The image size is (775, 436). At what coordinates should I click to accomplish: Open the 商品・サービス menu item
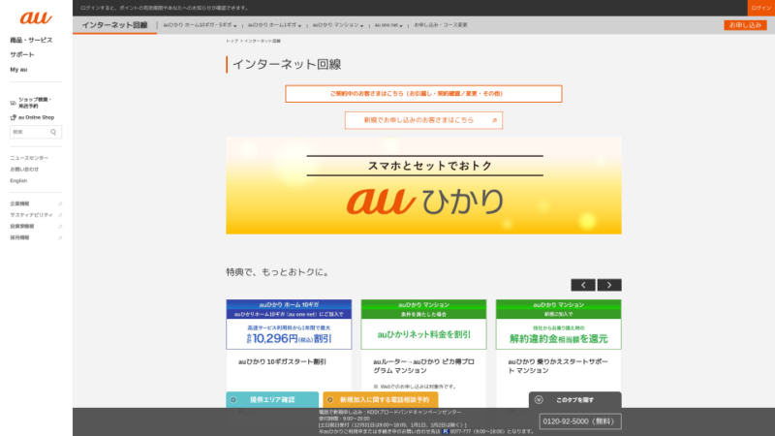pos(31,41)
